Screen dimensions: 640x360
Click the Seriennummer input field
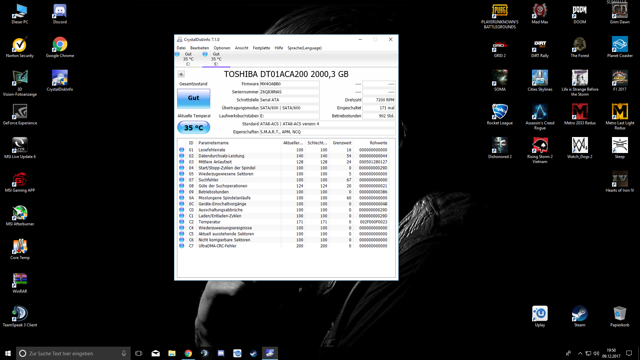pos(289,92)
